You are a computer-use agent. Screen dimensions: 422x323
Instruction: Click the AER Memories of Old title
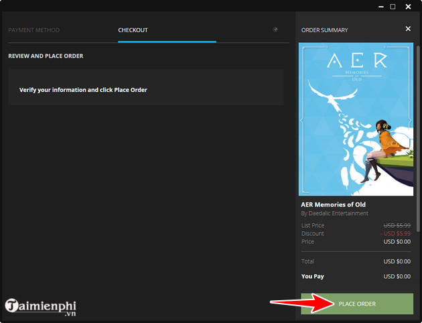[x=333, y=204]
